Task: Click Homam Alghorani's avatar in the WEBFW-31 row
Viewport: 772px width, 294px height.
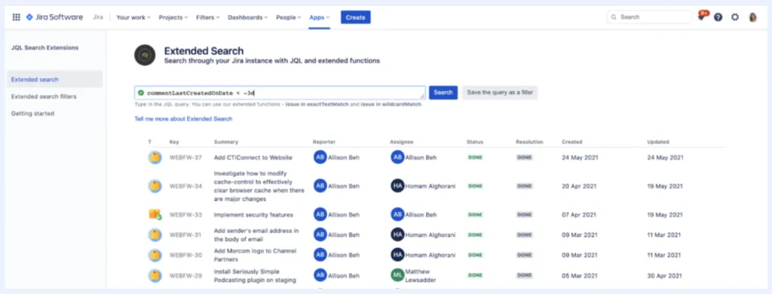Action: [397, 235]
